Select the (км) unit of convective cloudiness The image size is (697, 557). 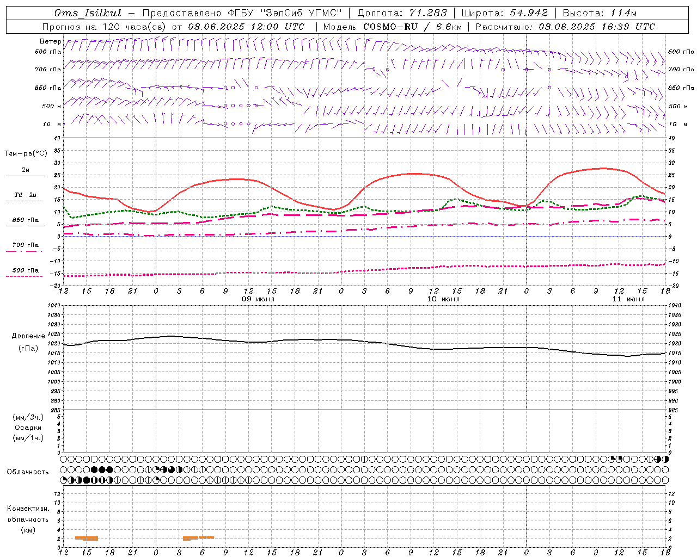28,530
